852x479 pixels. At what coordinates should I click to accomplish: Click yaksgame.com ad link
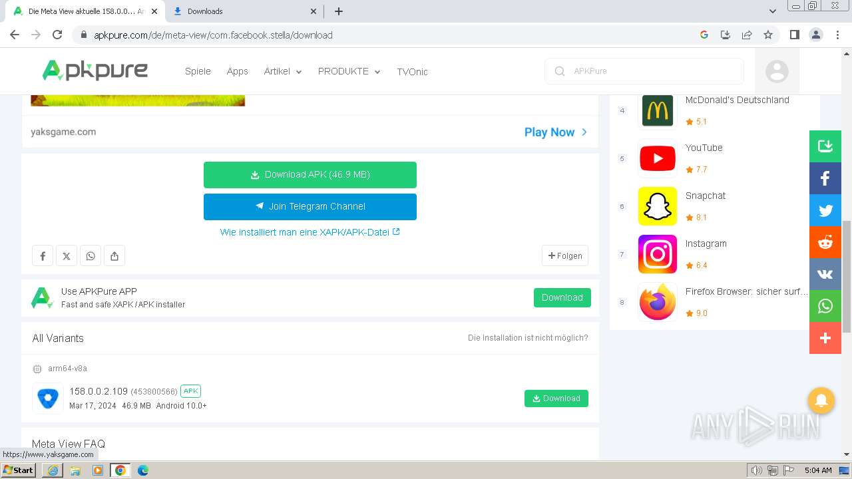click(63, 132)
